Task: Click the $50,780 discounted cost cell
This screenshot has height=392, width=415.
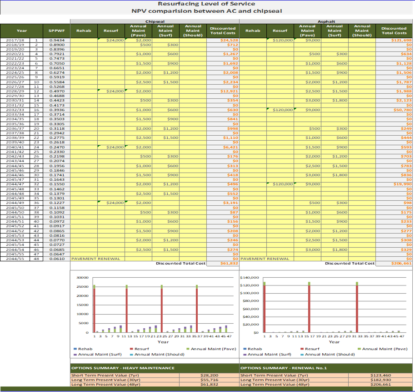Action: (x=394, y=110)
